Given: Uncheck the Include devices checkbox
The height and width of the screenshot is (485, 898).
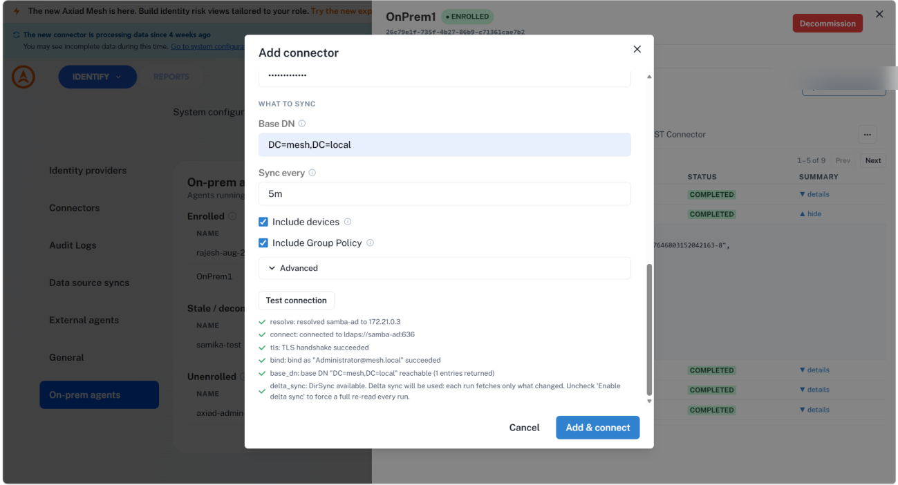Looking at the screenshot, I should point(263,222).
